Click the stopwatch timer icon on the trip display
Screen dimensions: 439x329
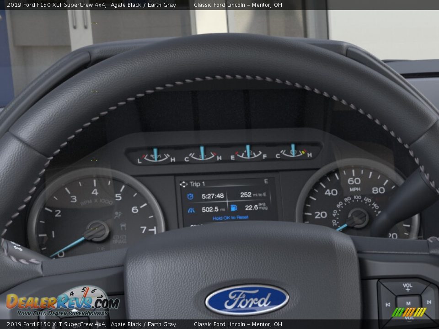[x=190, y=196]
